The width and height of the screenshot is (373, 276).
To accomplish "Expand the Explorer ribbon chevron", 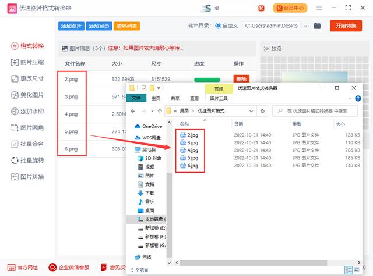I will 350,98.
